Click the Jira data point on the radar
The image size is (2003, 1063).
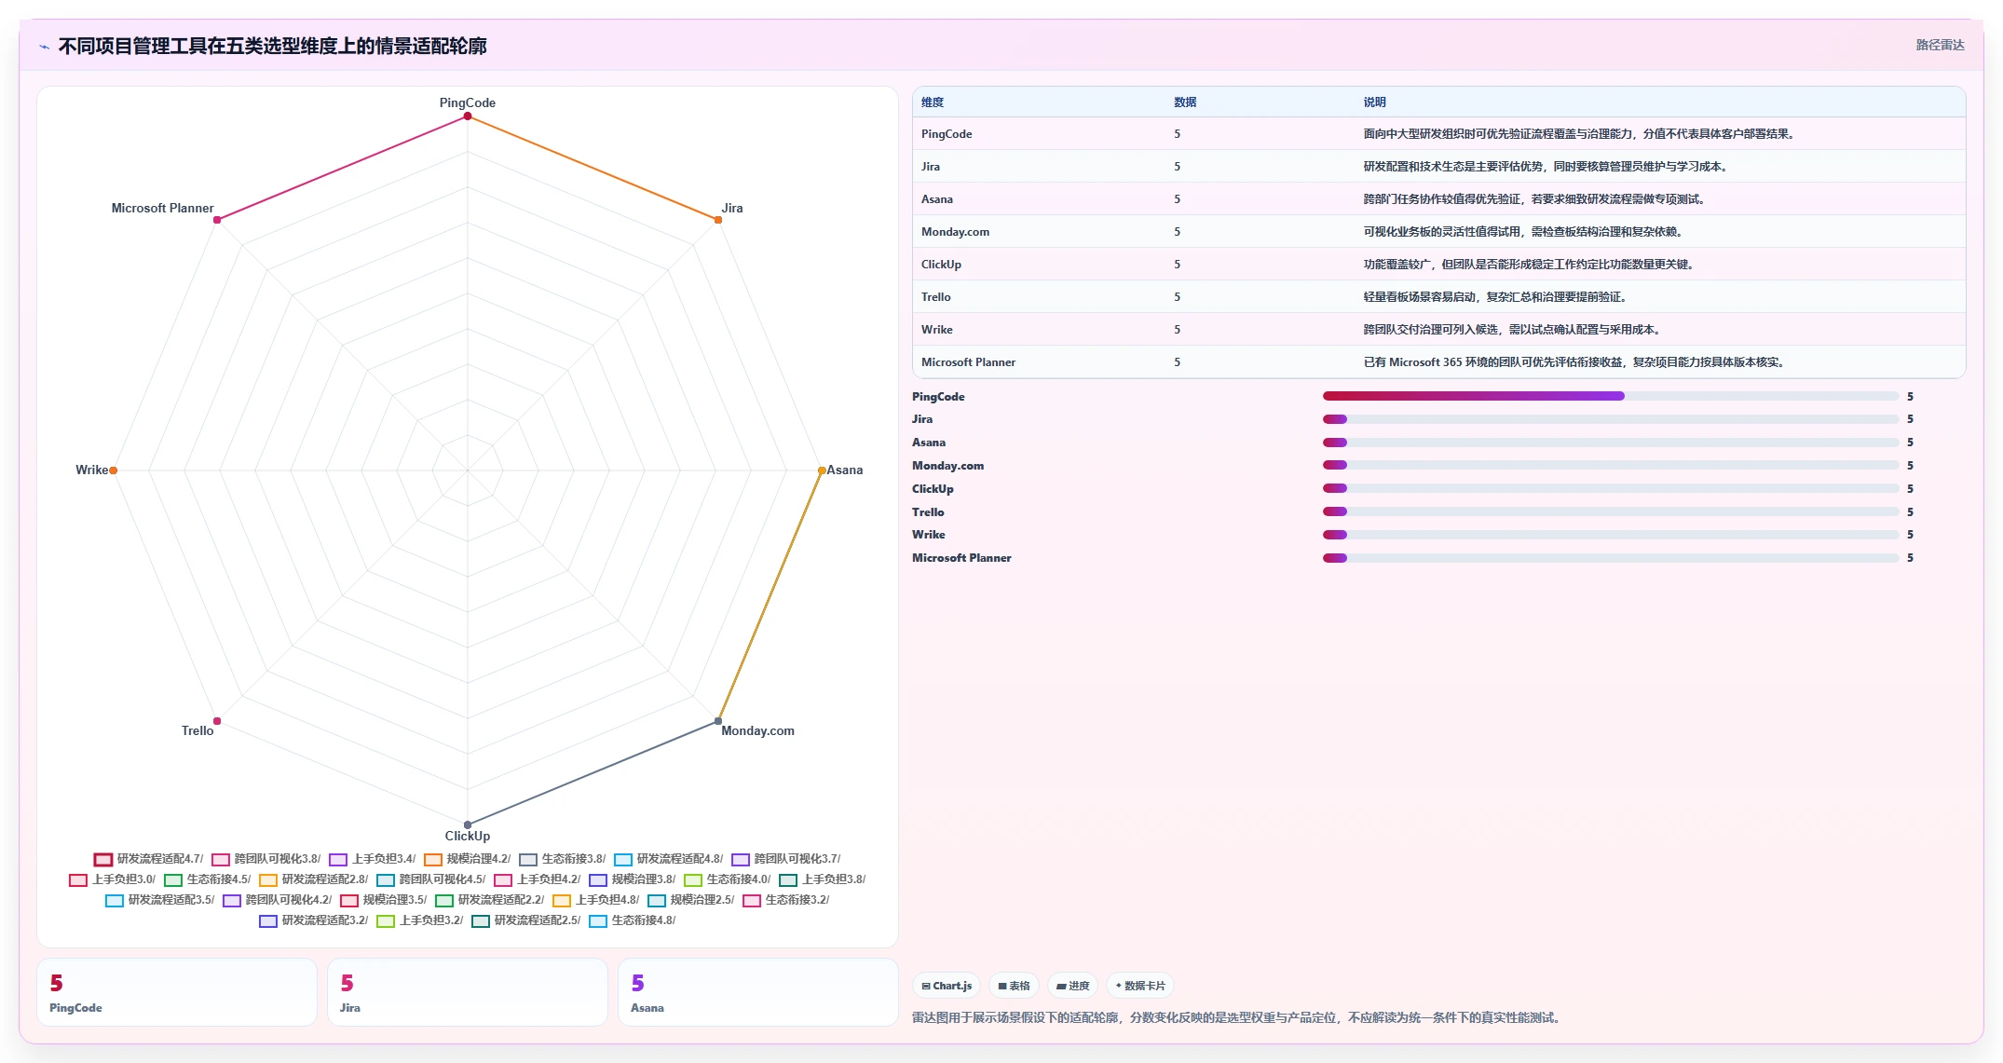tap(718, 220)
